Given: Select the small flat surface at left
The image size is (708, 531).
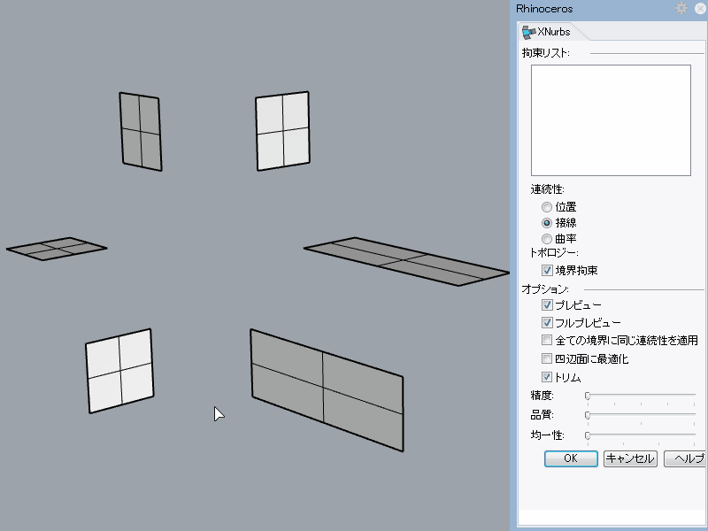Looking at the screenshot, I should tap(57, 249).
